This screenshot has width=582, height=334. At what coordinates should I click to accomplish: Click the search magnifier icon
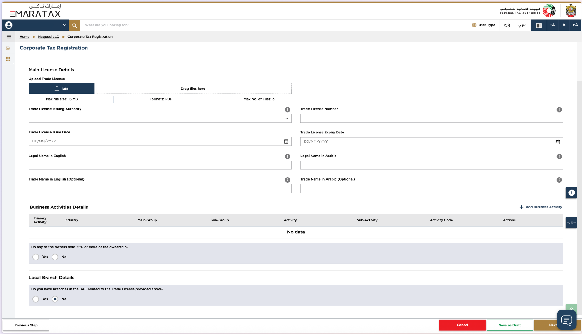(x=74, y=25)
